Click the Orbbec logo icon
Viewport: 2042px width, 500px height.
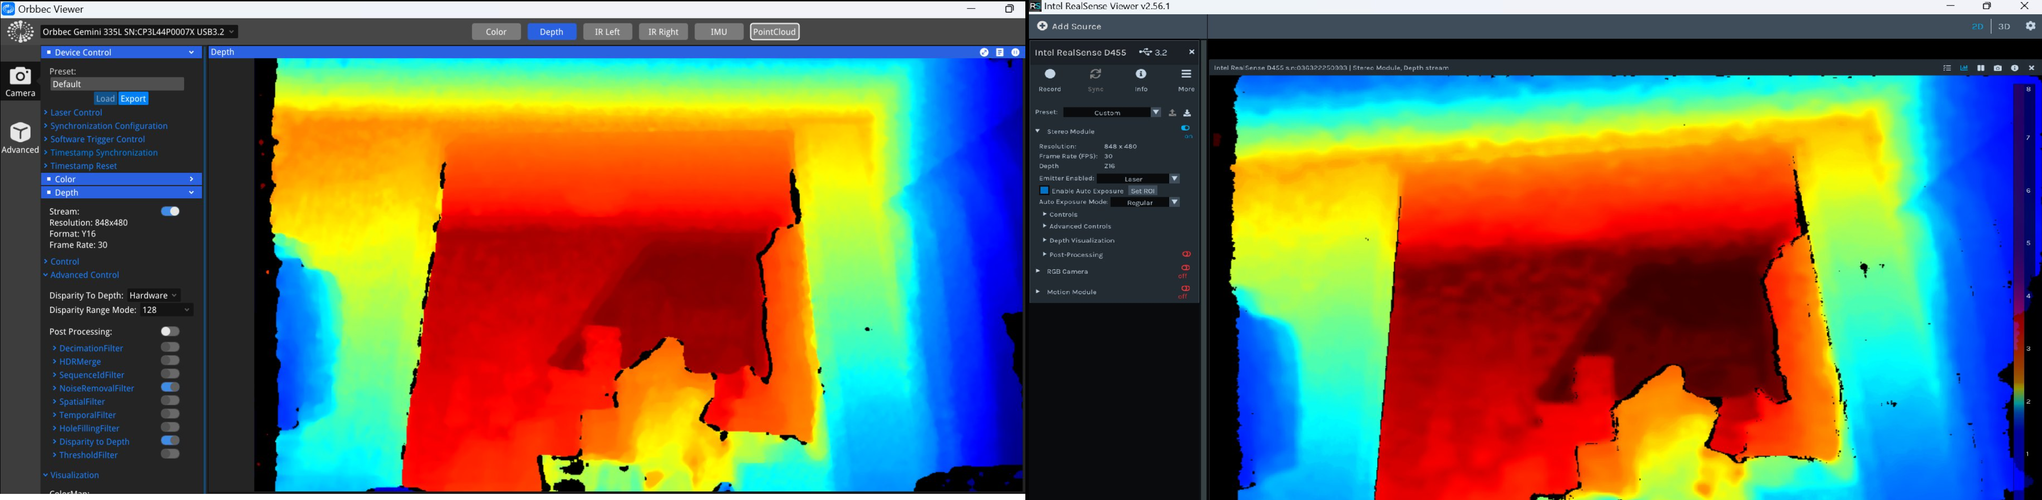(20, 32)
